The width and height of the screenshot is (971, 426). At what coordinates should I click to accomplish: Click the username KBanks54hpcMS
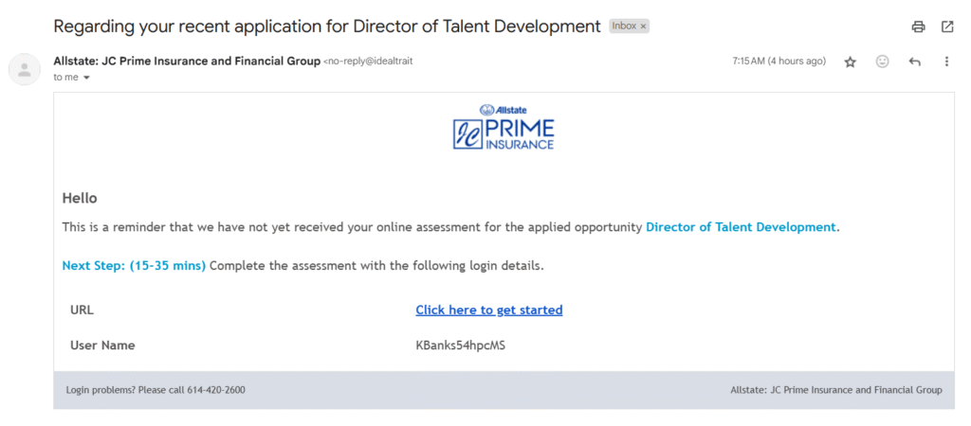(x=460, y=346)
